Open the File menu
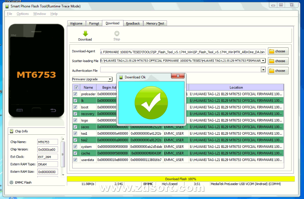The height and width of the screenshot is (199, 304). tap(9, 14)
